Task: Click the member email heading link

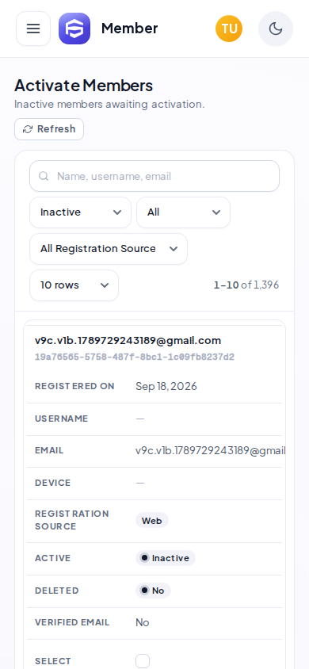Action: pos(128,341)
